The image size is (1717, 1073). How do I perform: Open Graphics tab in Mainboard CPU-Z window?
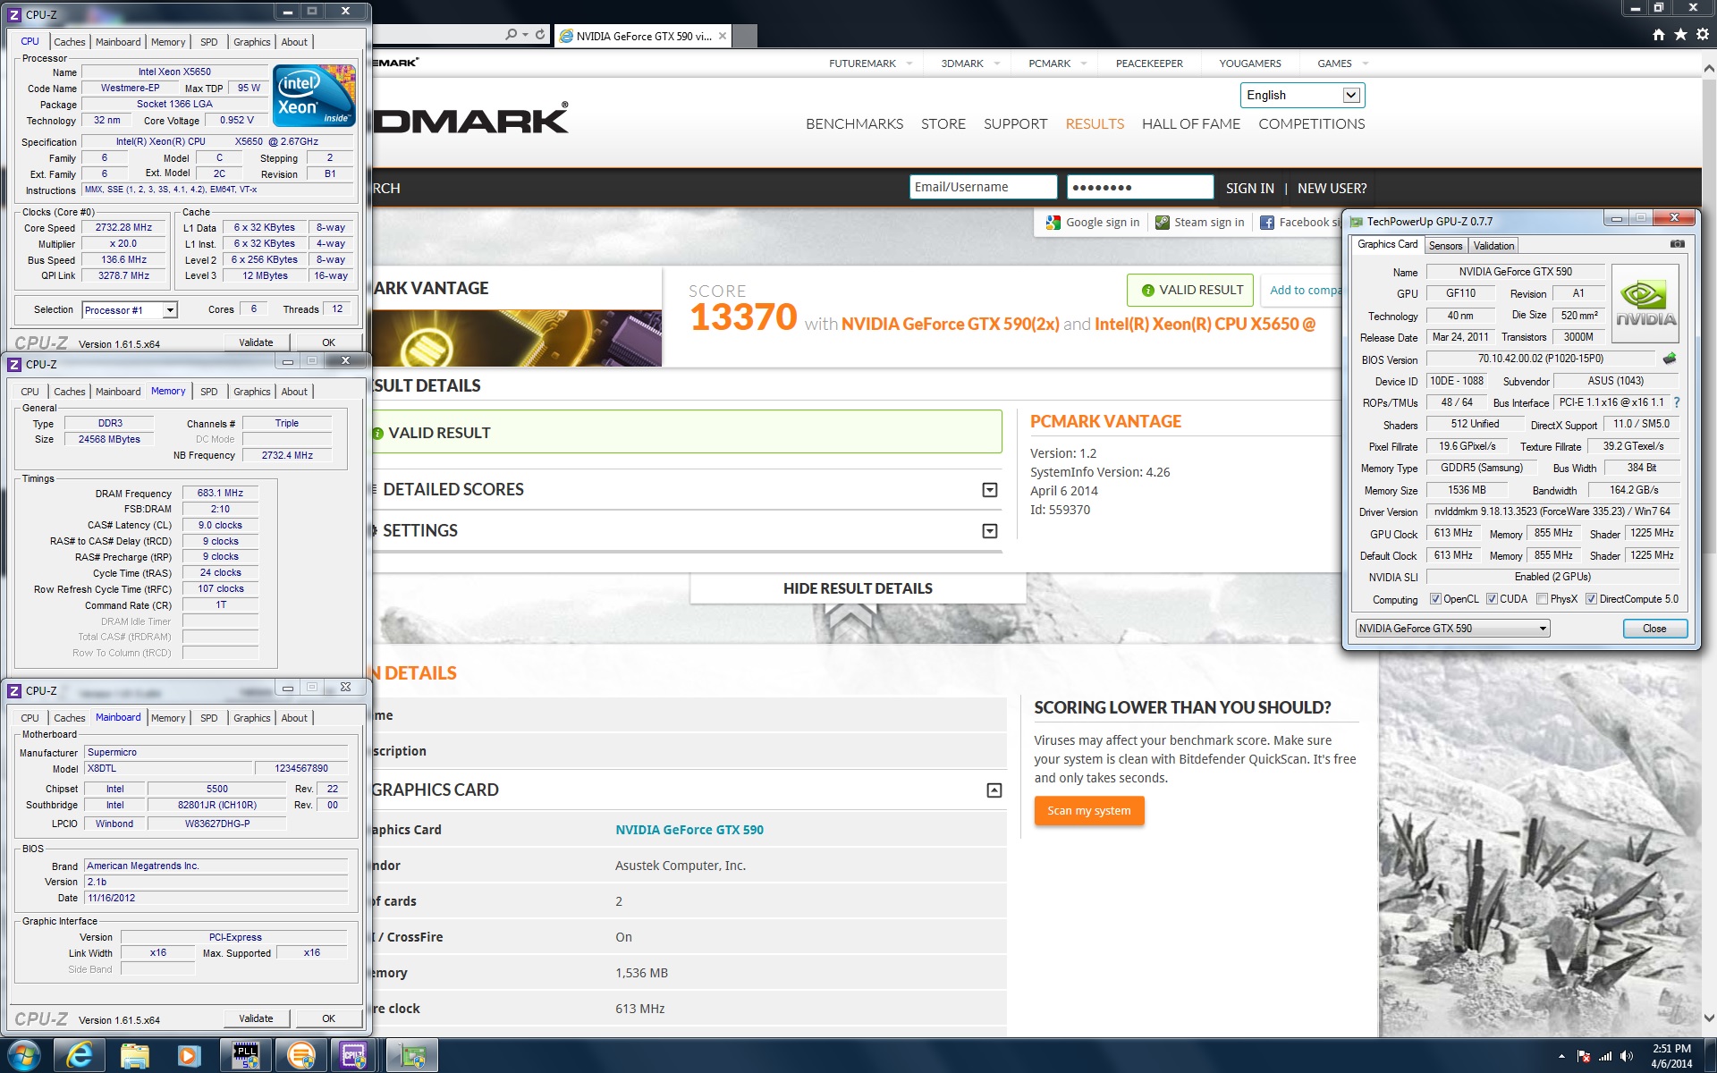point(251,718)
